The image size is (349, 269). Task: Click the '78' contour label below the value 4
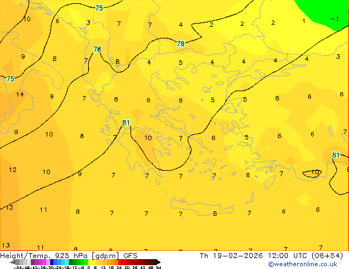[181, 43]
